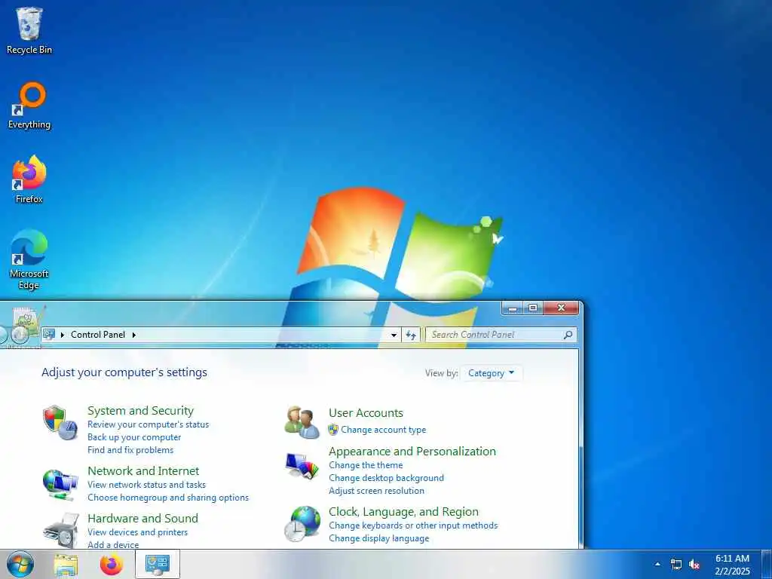Open View devices and printers link
Screen dimensions: 772x579
click(137, 532)
